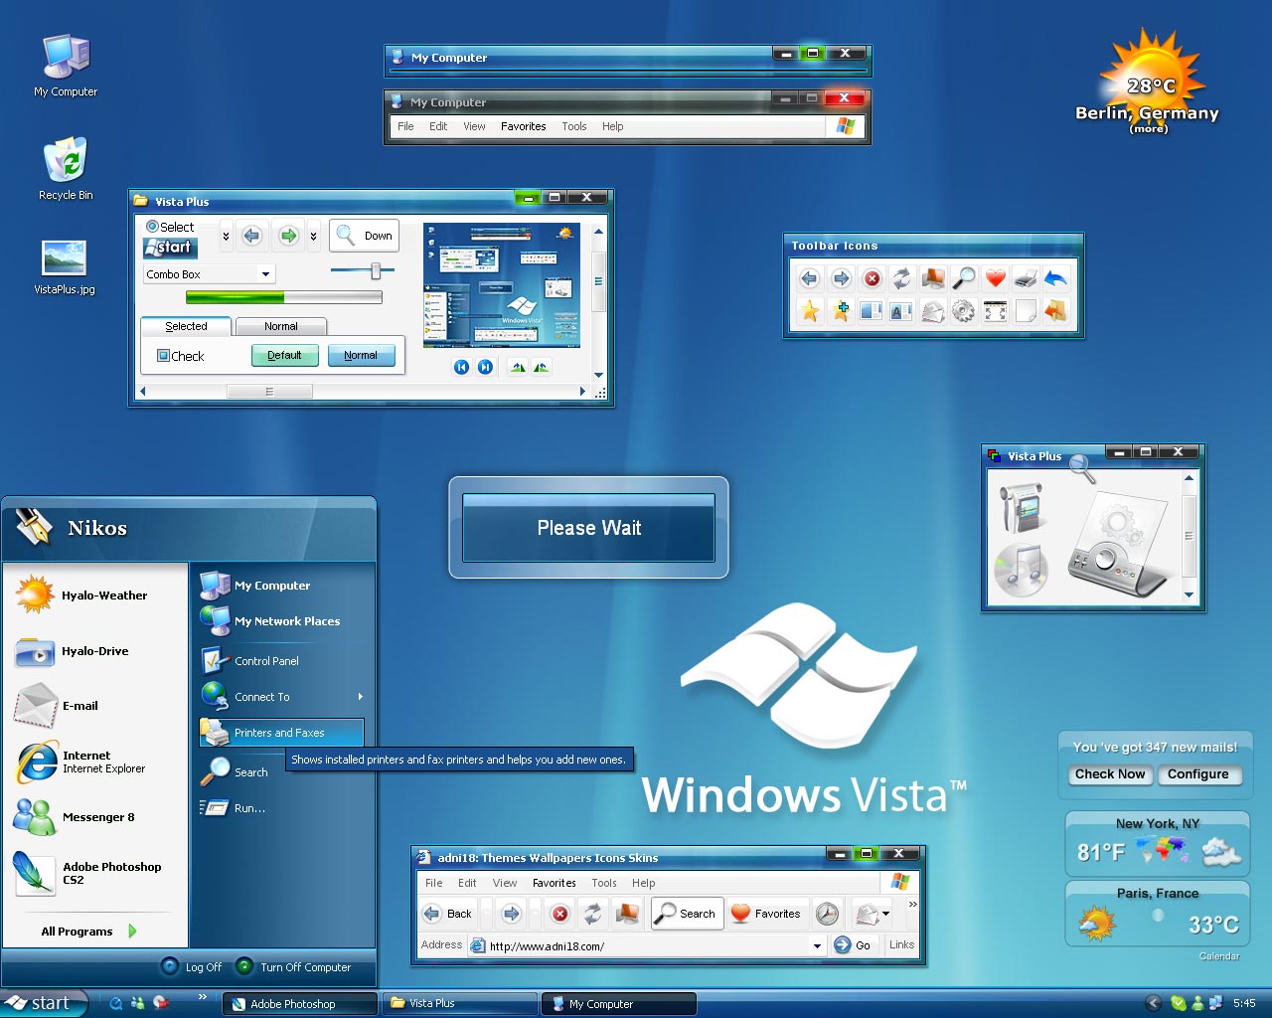
Task: Click the desktop preview thumbnail in Vista Plus
Action: (501, 285)
